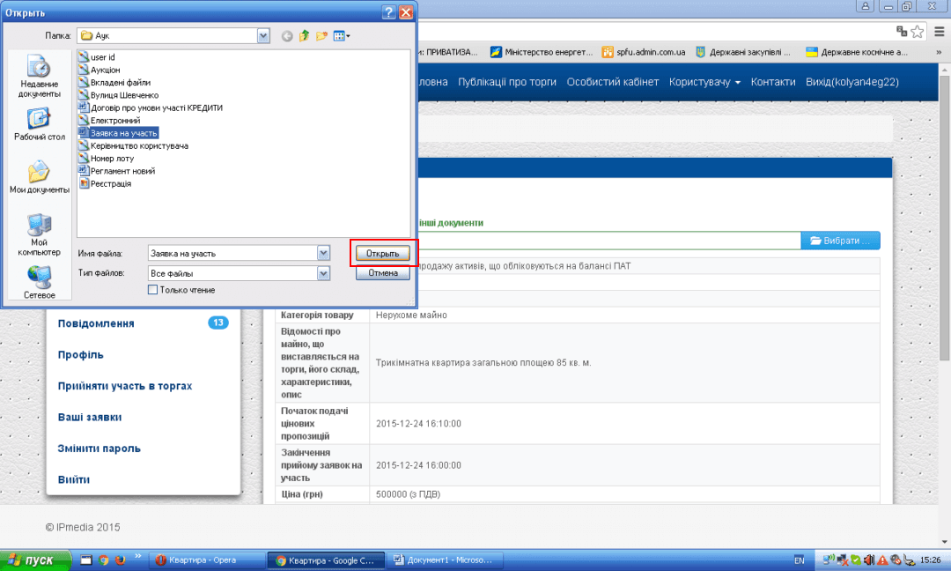The height and width of the screenshot is (571, 951).
Task: Open the Имя файла dropdown arrow
Action: click(x=323, y=253)
